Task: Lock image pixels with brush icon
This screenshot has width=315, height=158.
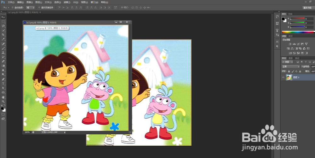Action: [293, 71]
